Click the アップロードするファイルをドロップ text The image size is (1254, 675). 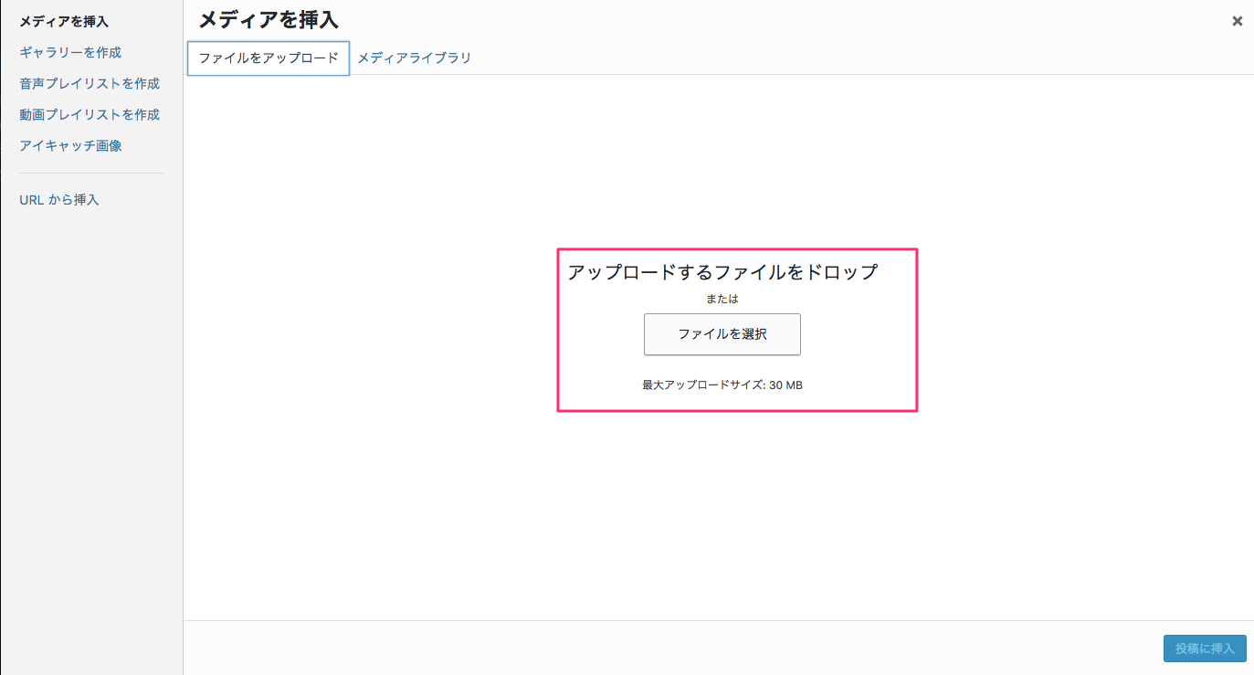point(722,272)
